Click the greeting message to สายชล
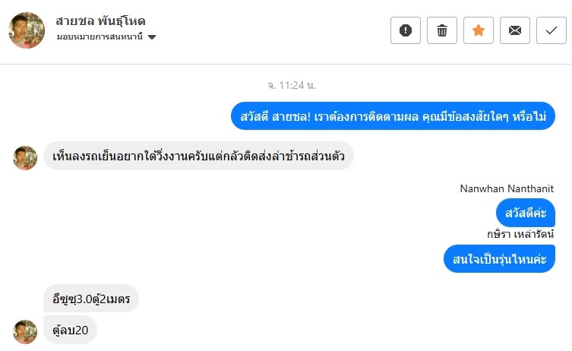572x351 pixels. pyautogui.click(x=393, y=116)
